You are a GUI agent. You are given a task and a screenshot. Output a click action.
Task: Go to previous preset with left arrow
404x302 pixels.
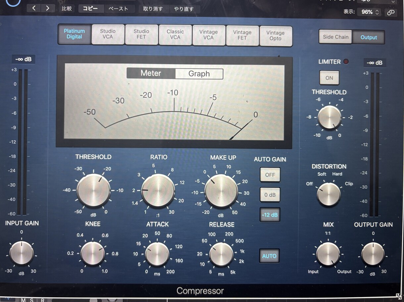pos(34,8)
